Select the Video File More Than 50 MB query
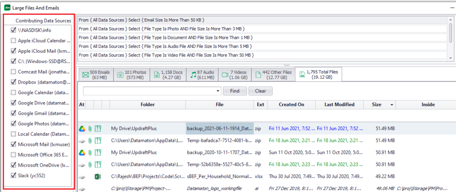 tap(262, 55)
